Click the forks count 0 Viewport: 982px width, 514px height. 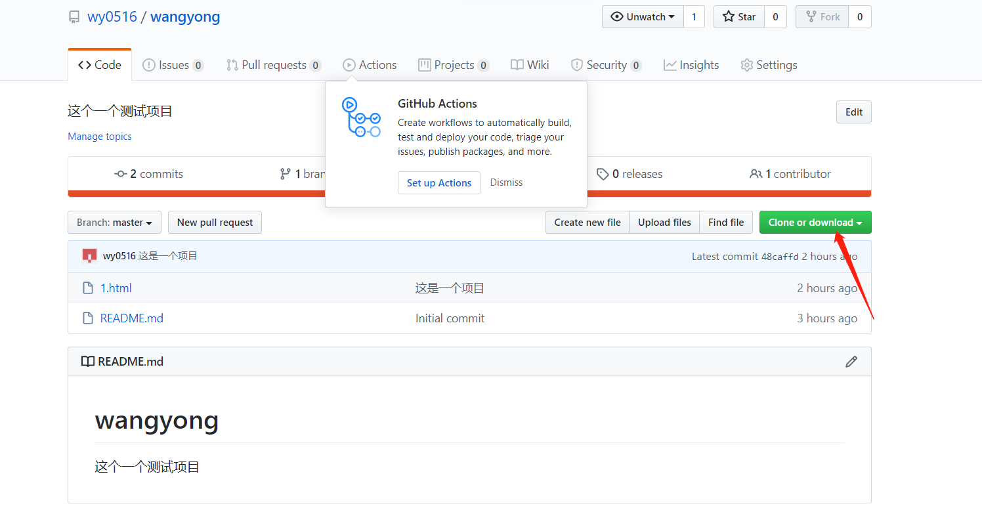pyautogui.click(x=860, y=17)
